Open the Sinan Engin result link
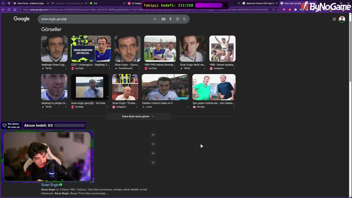This screenshot has height=198, width=352. [50, 185]
